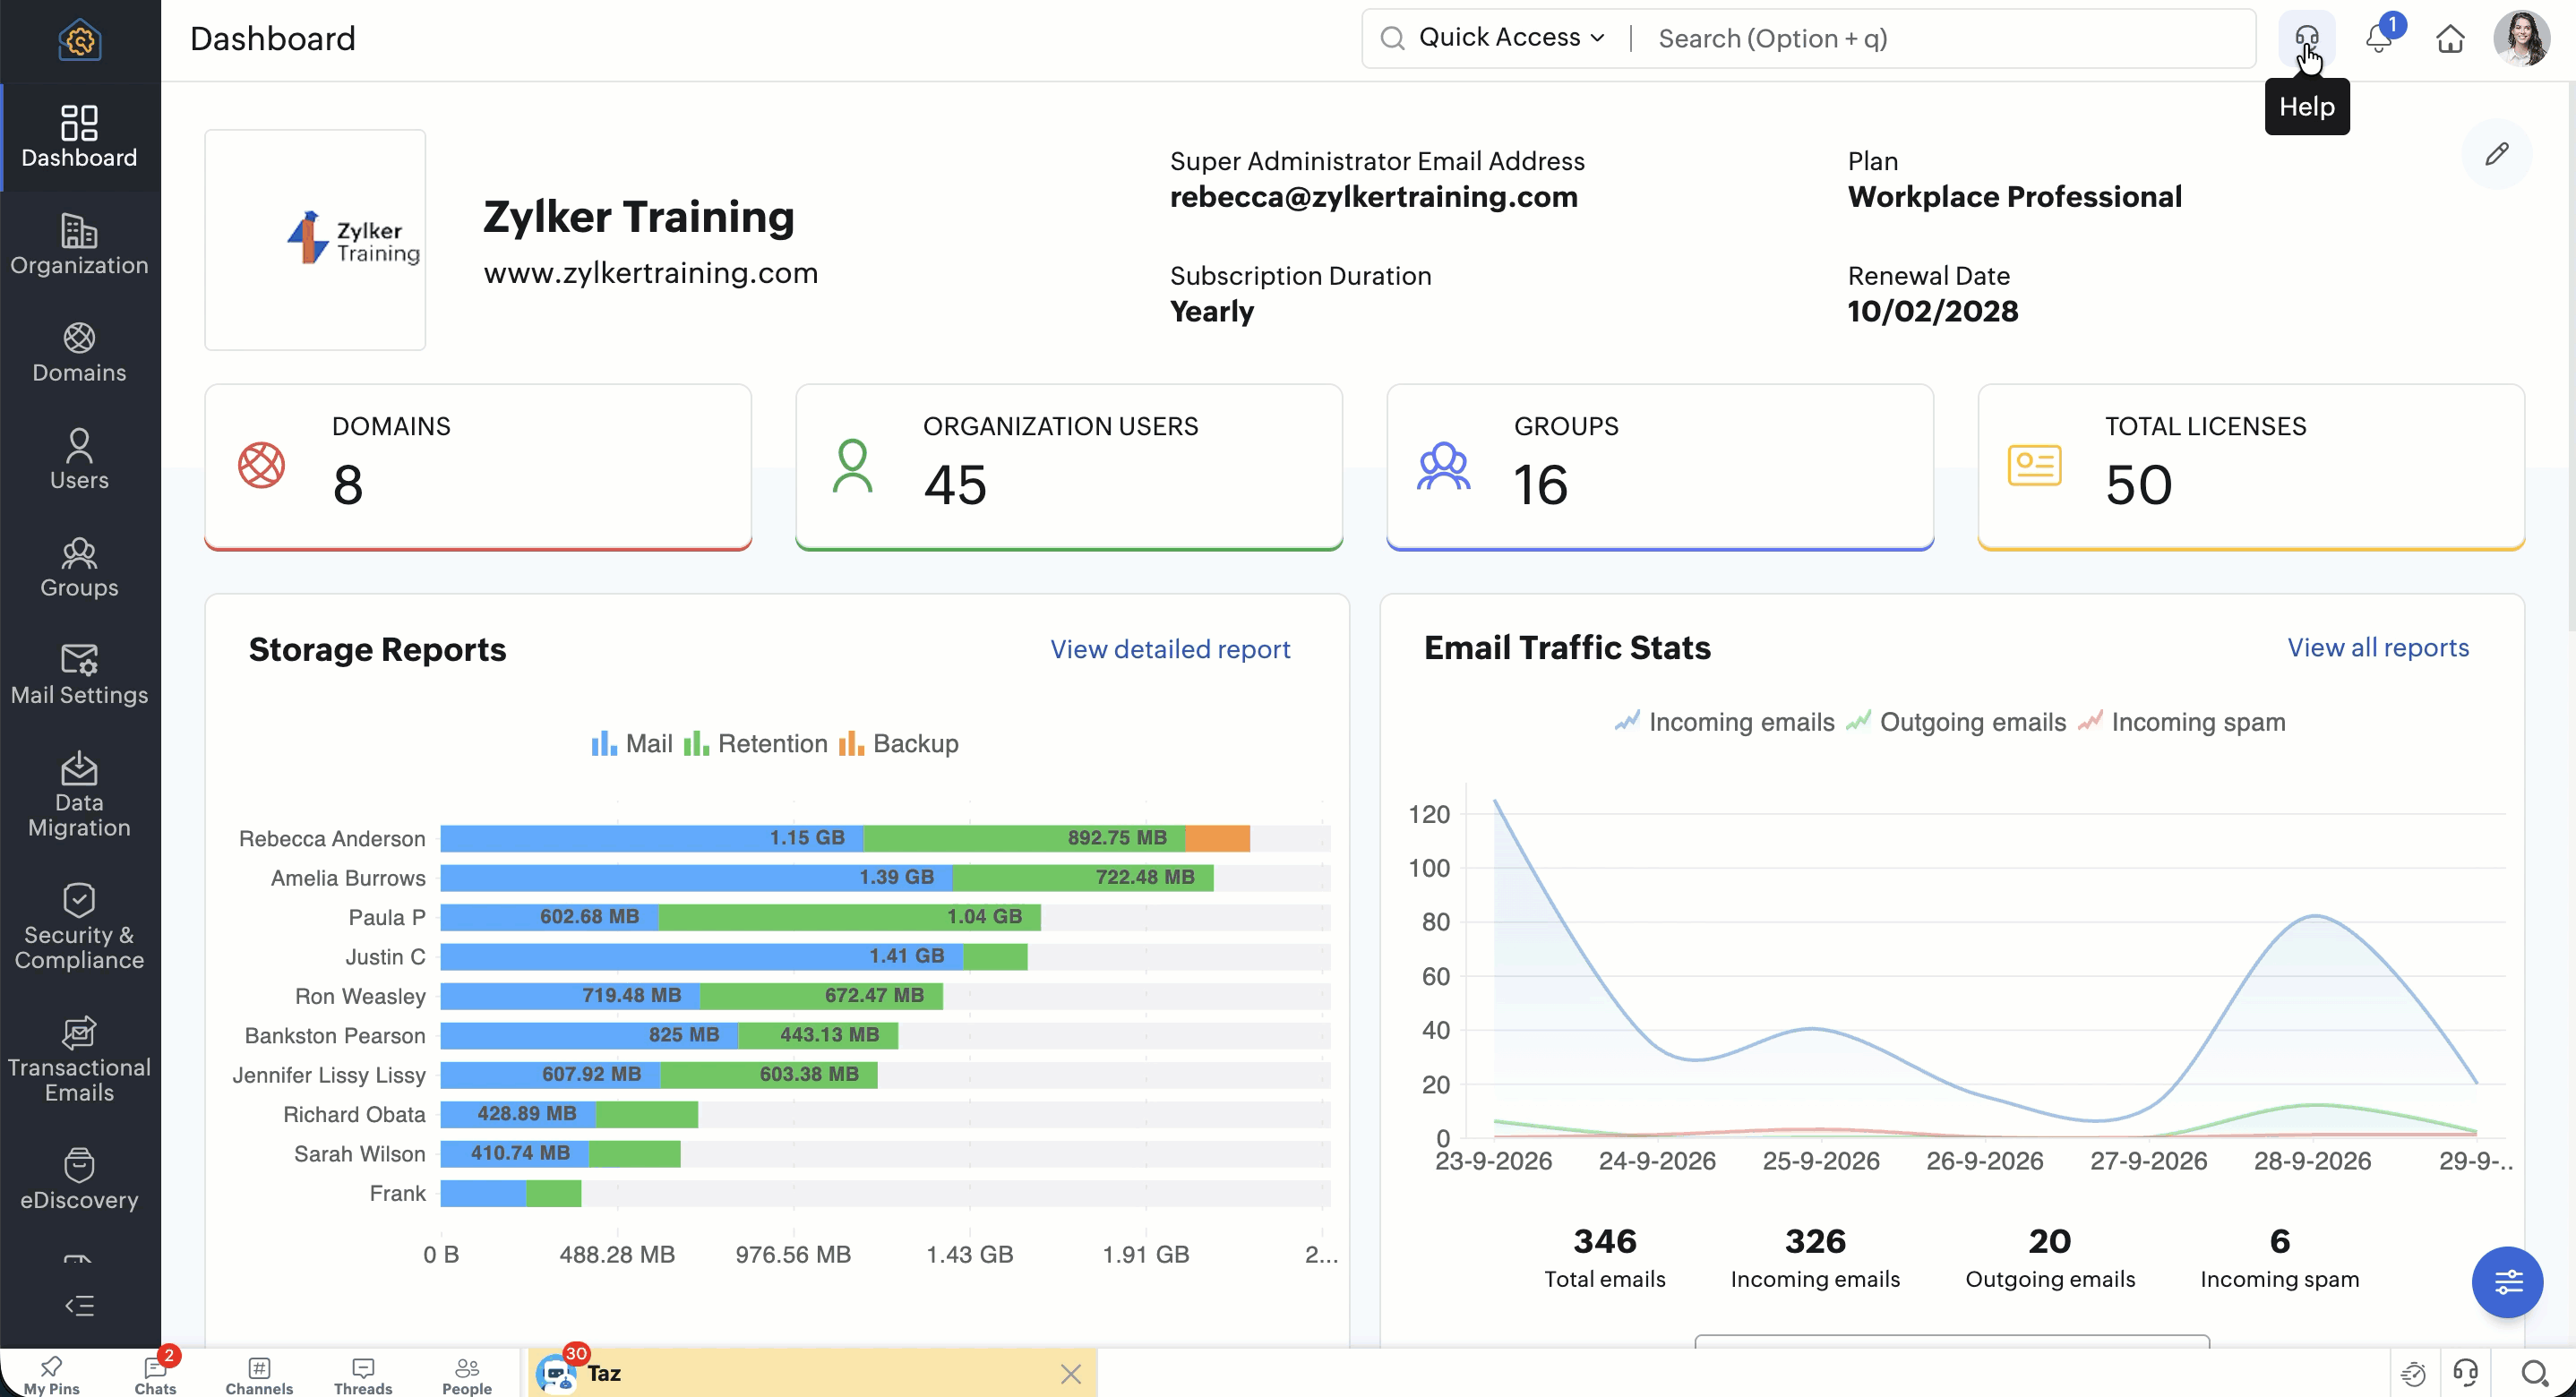This screenshot has width=2576, height=1397.
Task: Toggle the Incoming spam legend
Action: point(2181,721)
